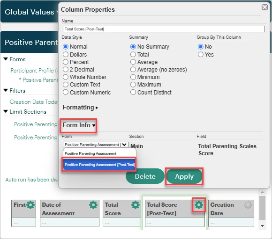Open first Positive Parenting limit section
272x239 pixels.
click(36, 124)
